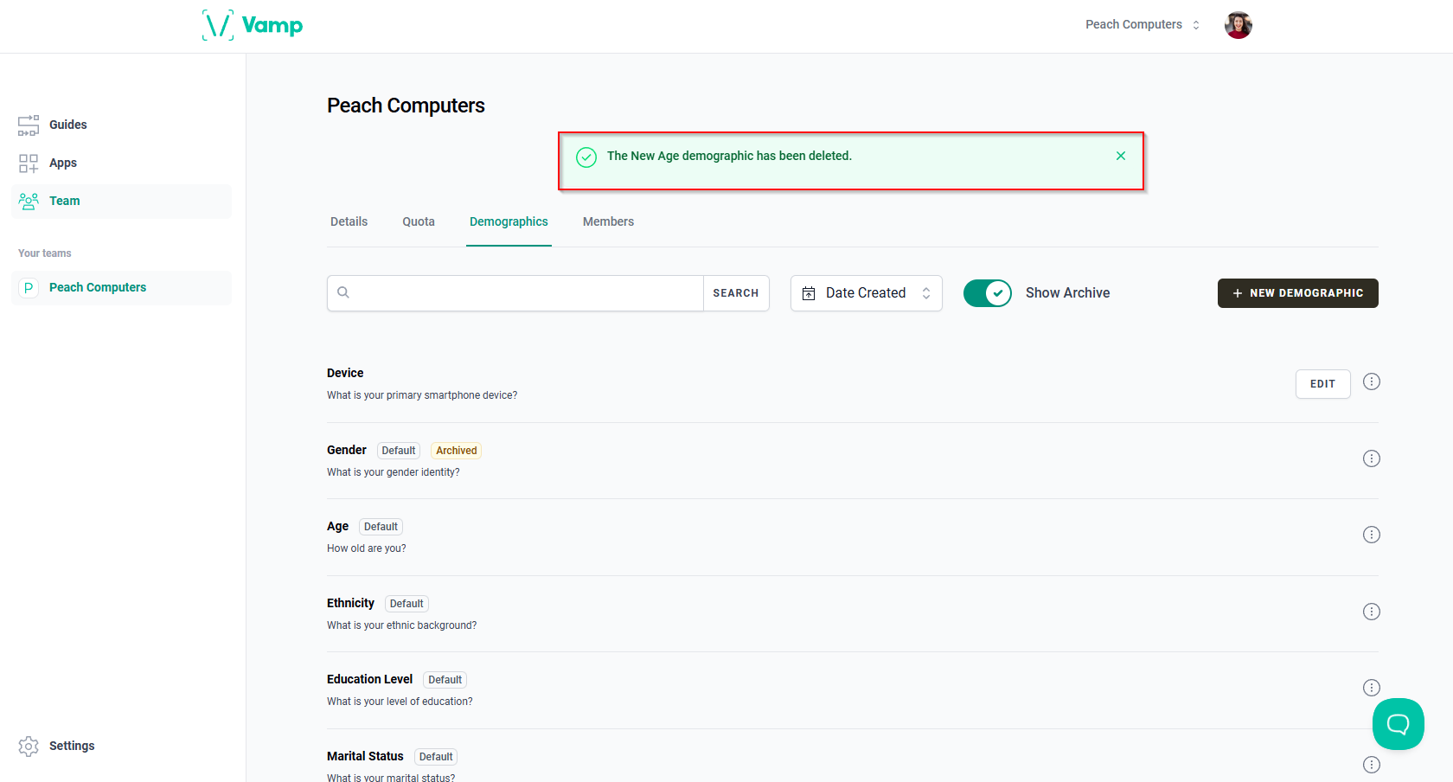
Task: Click the Gender demographic title
Action: coord(347,450)
